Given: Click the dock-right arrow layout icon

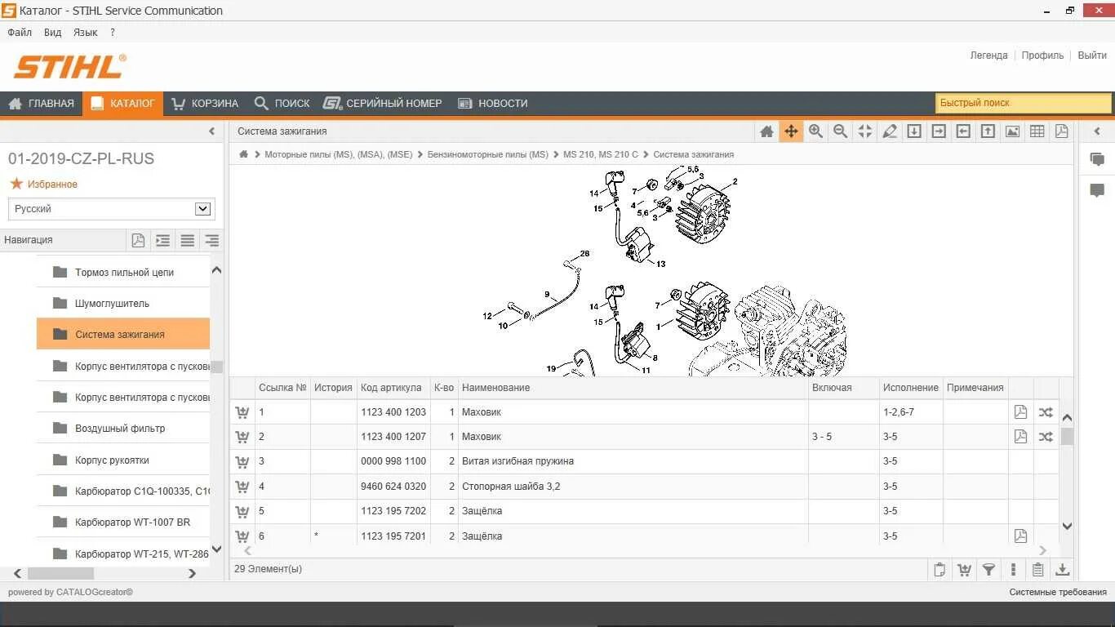Looking at the screenshot, I should coord(939,131).
